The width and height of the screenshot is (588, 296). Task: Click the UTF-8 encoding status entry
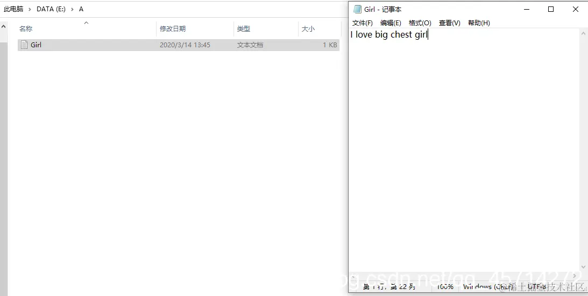[x=537, y=287]
